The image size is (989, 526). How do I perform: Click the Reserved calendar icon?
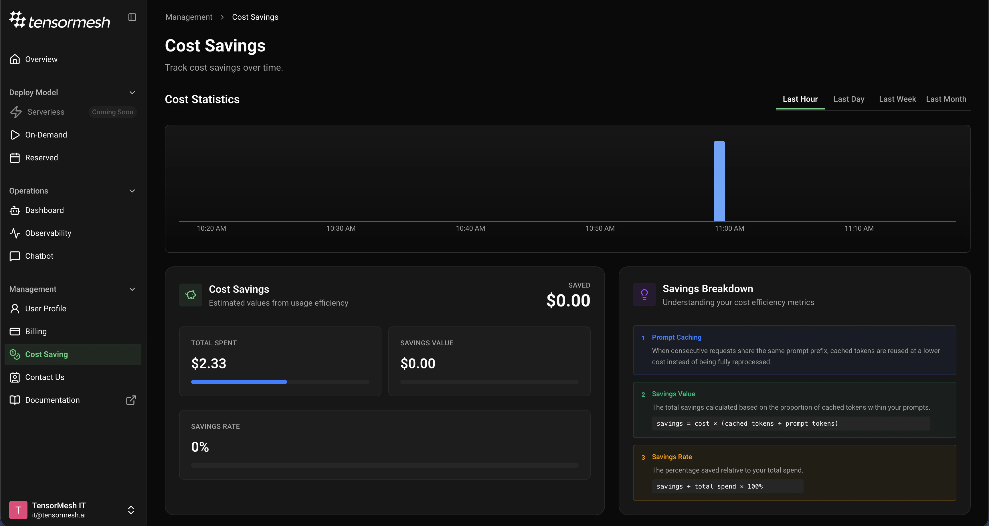[x=15, y=158]
